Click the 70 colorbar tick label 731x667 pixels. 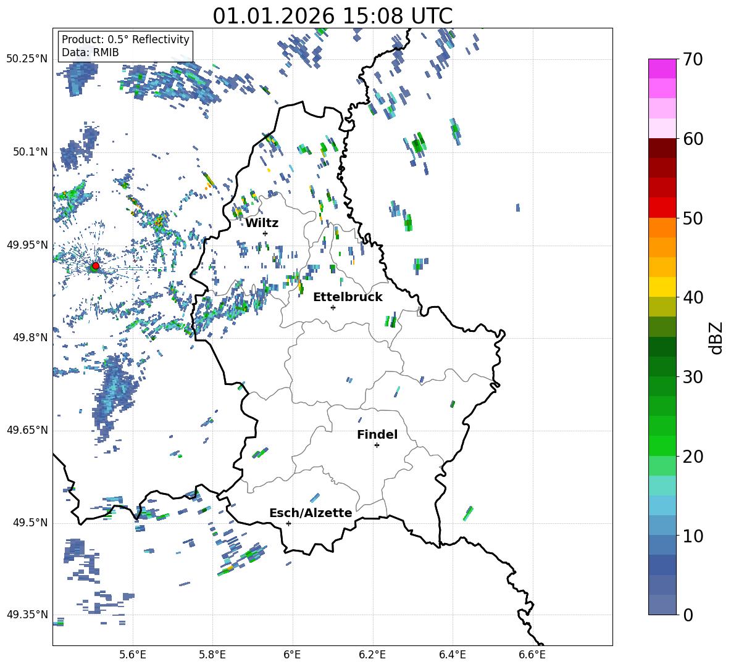[693, 60]
